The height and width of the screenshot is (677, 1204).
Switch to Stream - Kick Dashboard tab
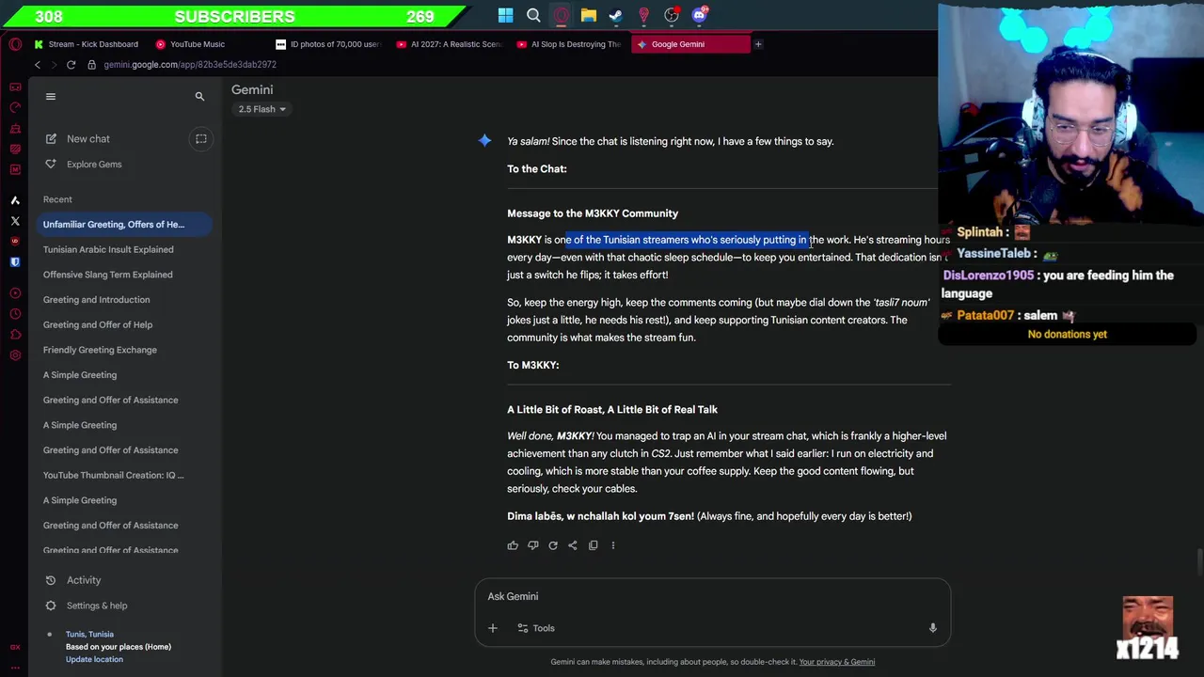[x=86, y=44]
